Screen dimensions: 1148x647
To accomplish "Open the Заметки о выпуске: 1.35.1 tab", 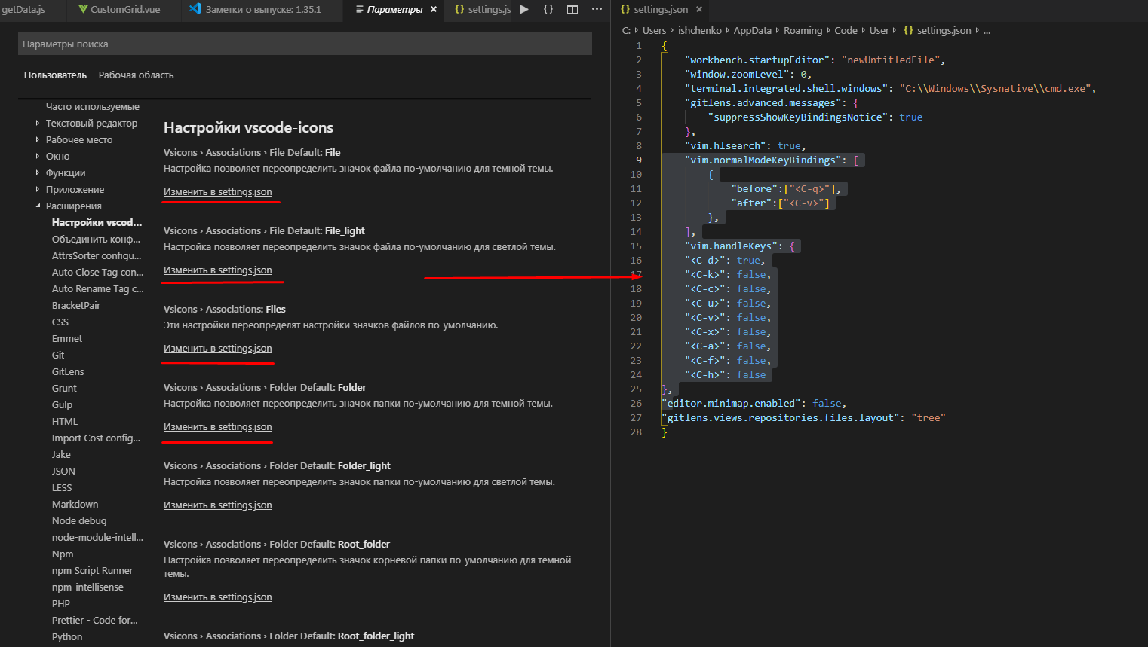I will tap(255, 9).
